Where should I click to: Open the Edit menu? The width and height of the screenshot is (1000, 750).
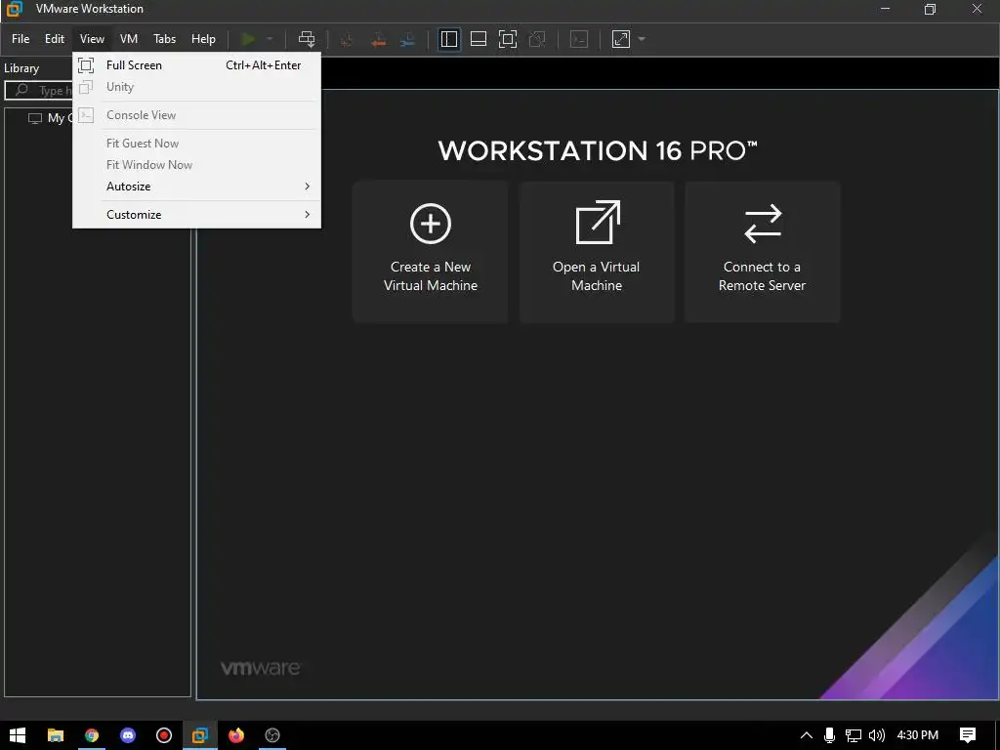[55, 39]
